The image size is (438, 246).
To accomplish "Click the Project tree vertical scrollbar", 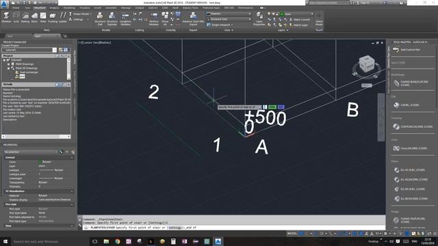I will click(x=68, y=68).
